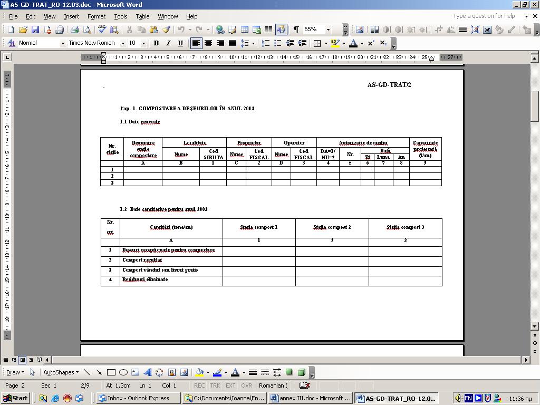The width and height of the screenshot is (540, 405).
Task: Expand the Borders dropdown arrow
Action: (326, 43)
